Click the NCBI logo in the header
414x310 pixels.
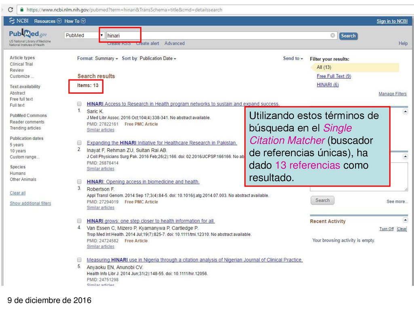(19, 21)
